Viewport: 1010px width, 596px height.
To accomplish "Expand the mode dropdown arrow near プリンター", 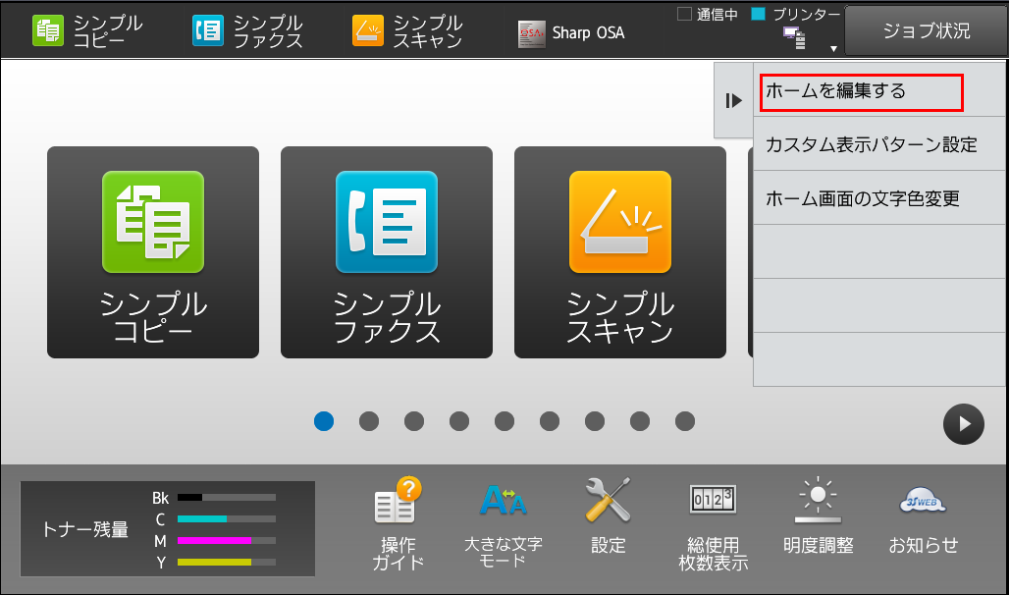I will point(833,49).
